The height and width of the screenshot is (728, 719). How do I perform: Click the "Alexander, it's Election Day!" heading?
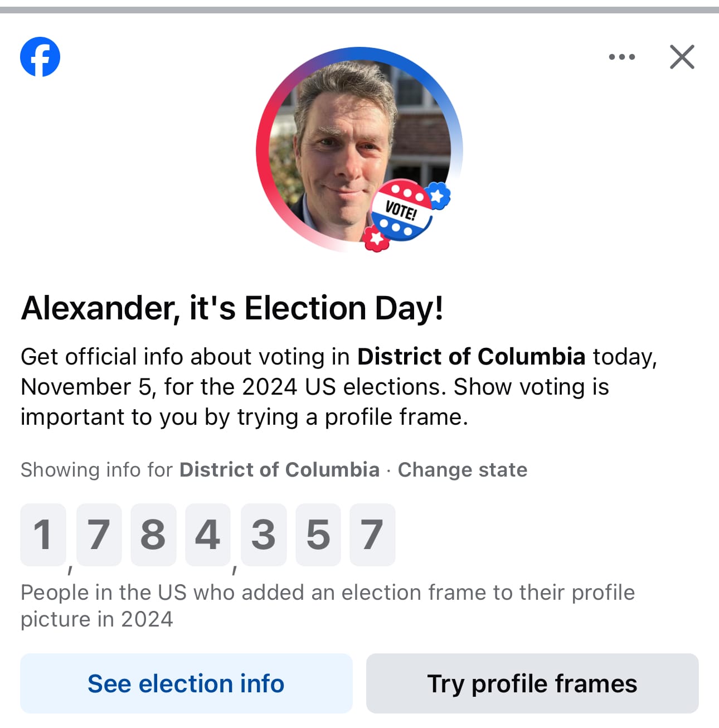coord(232,308)
